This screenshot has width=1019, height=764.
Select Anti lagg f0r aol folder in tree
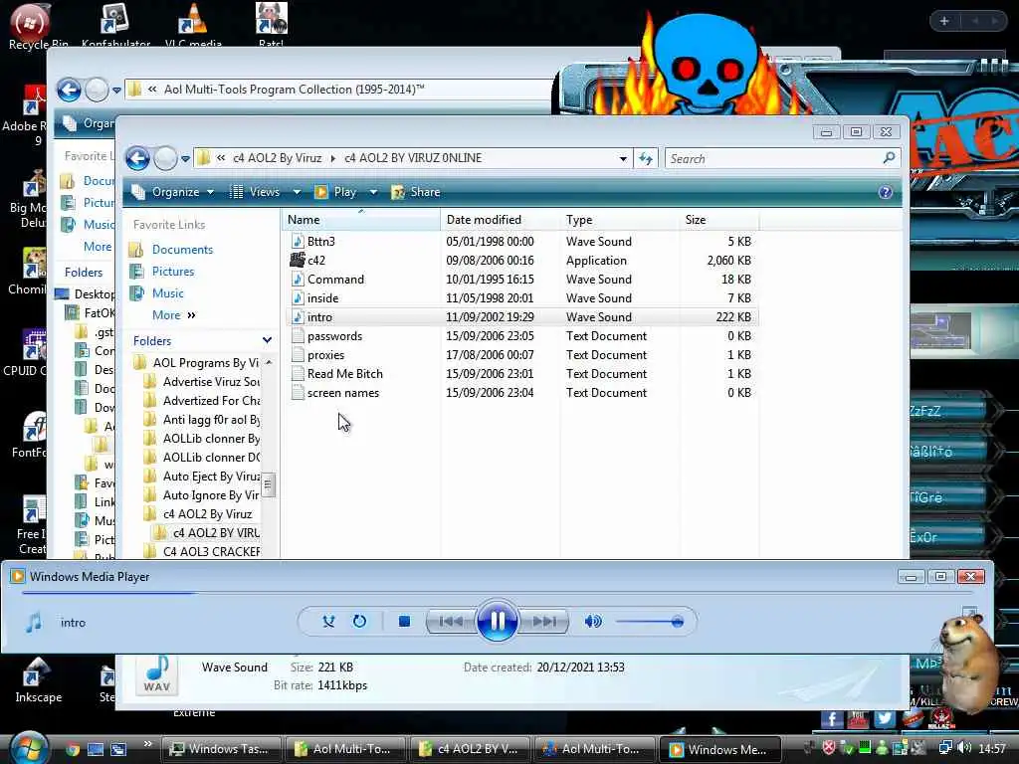pos(211,420)
